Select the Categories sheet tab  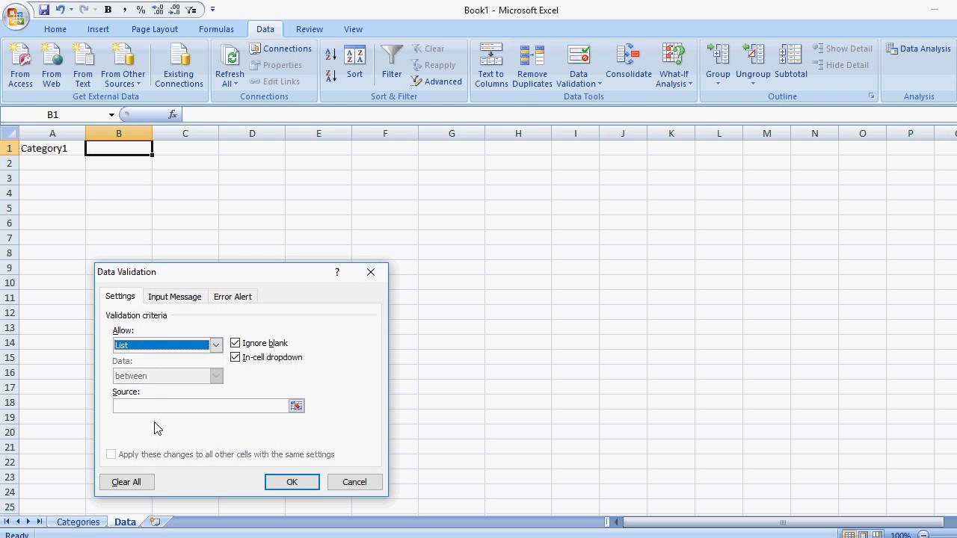pyautogui.click(x=78, y=522)
